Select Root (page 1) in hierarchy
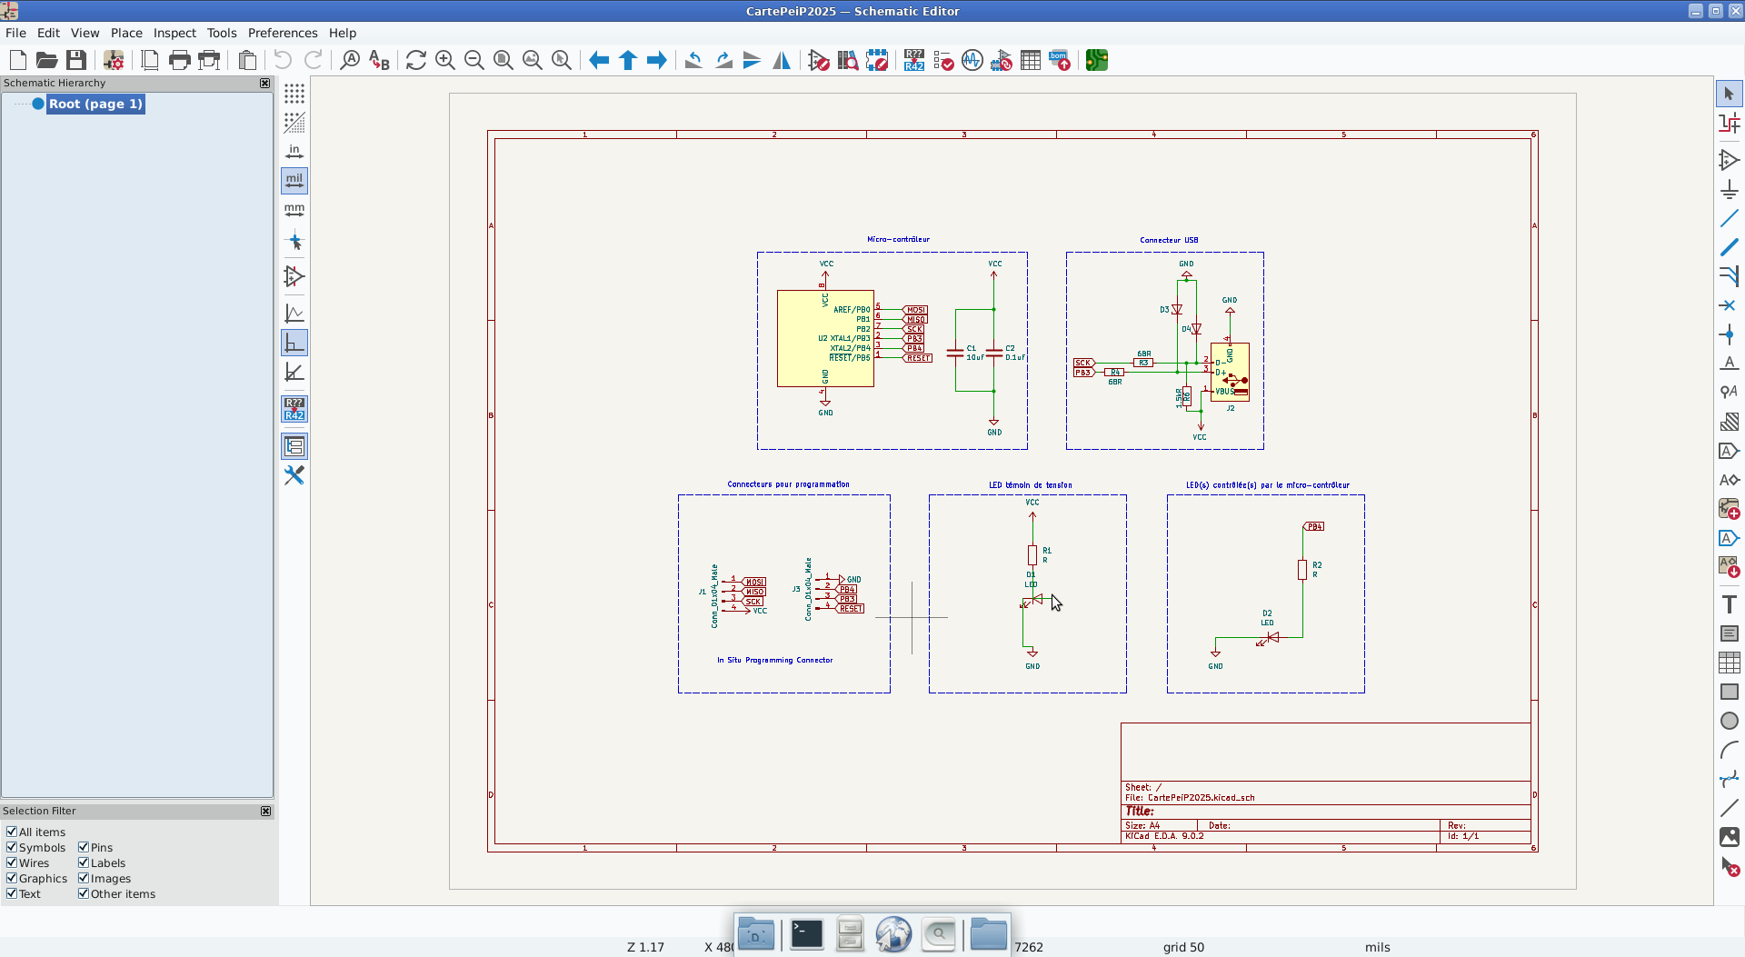 (95, 104)
